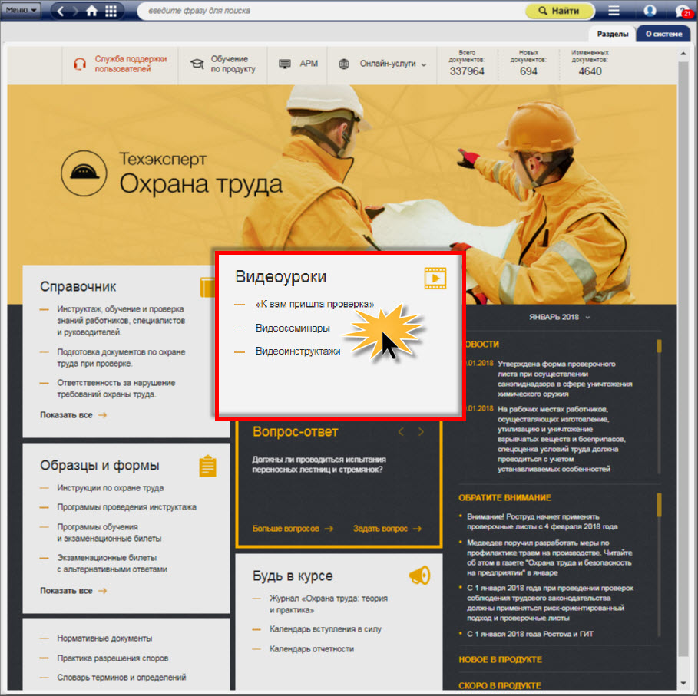Click the home icon in the top navigation
698x696 pixels.
pos(92,12)
